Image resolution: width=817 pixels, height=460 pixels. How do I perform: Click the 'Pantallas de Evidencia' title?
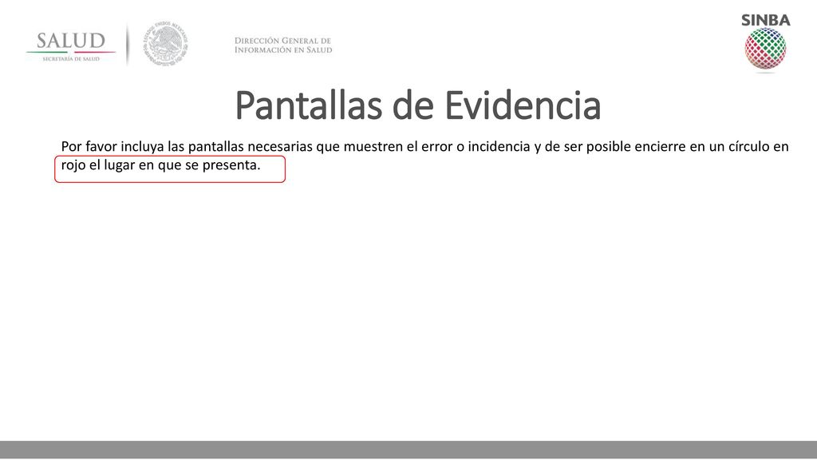(418, 105)
